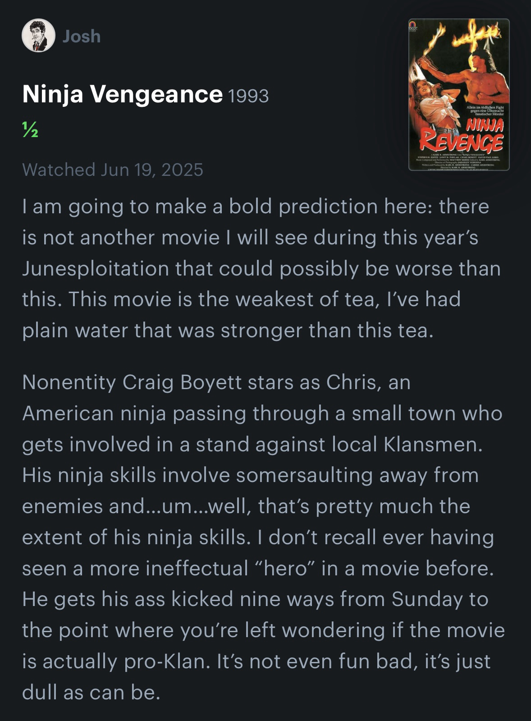Click the green half-star rating

(x=30, y=130)
